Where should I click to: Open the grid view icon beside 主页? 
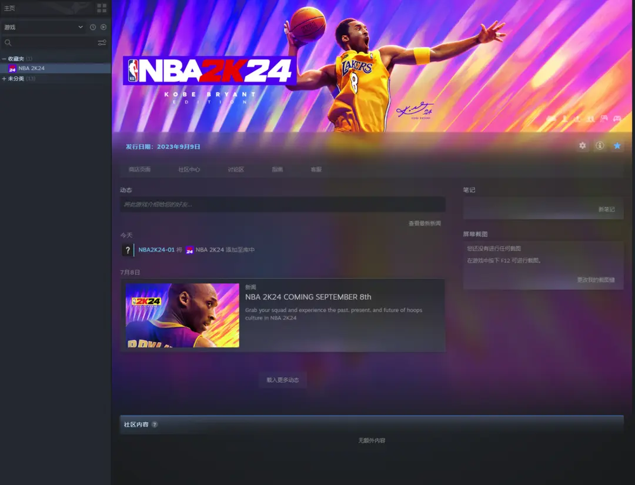pyautogui.click(x=102, y=8)
